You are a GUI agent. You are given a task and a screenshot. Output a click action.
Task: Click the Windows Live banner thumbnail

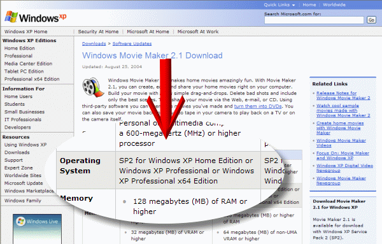pos(37,229)
